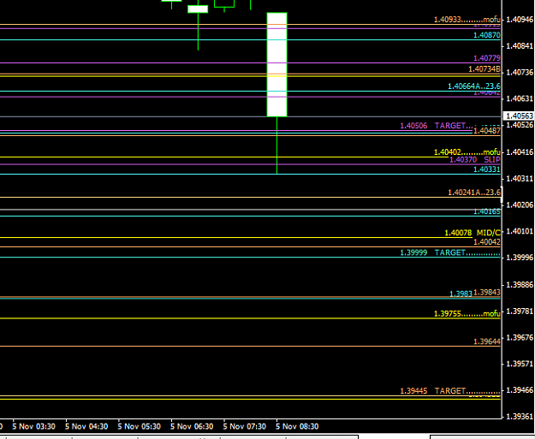Click the cyan 1.40331 level label
The height and width of the screenshot is (439, 535).
[486, 169]
